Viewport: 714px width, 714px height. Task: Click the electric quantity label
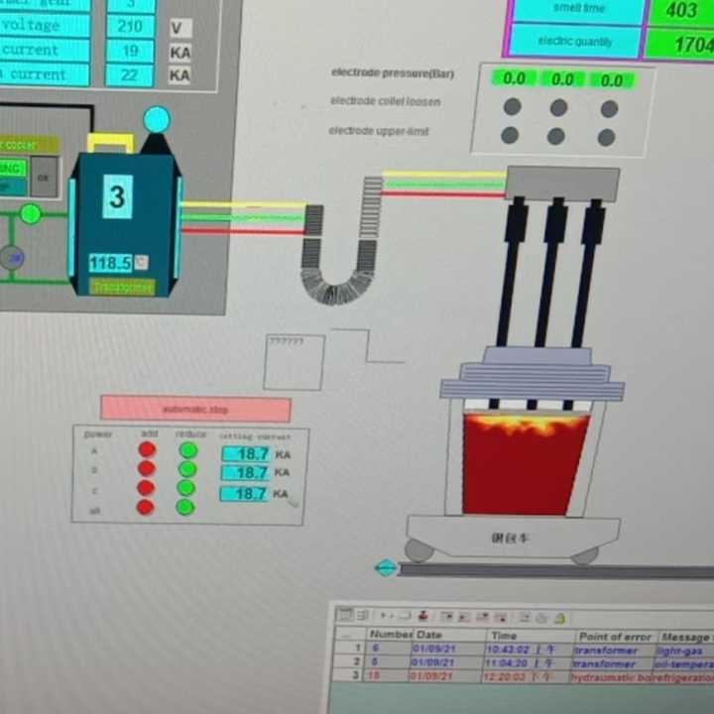pos(574,42)
